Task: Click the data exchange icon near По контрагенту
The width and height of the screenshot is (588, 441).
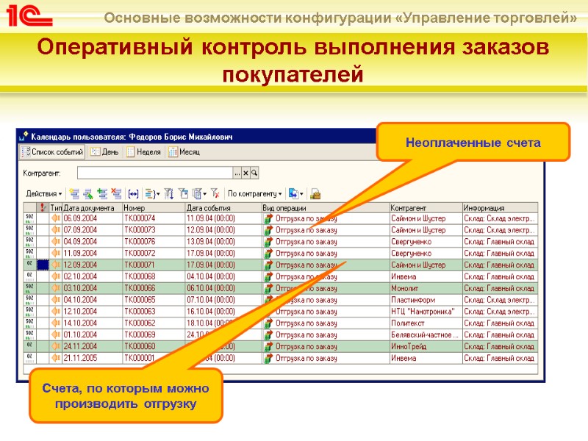Action: pos(295,192)
